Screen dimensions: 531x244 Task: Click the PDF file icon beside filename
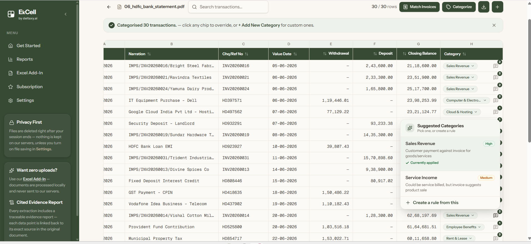tap(119, 7)
